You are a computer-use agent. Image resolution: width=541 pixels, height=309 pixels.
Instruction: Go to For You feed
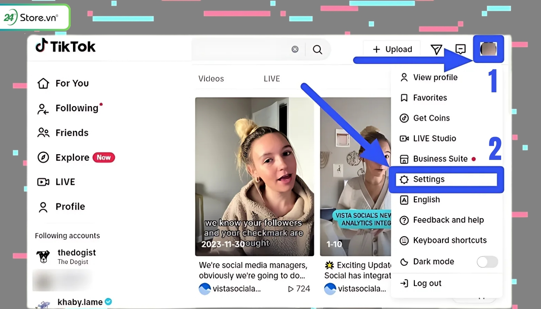[x=63, y=83]
